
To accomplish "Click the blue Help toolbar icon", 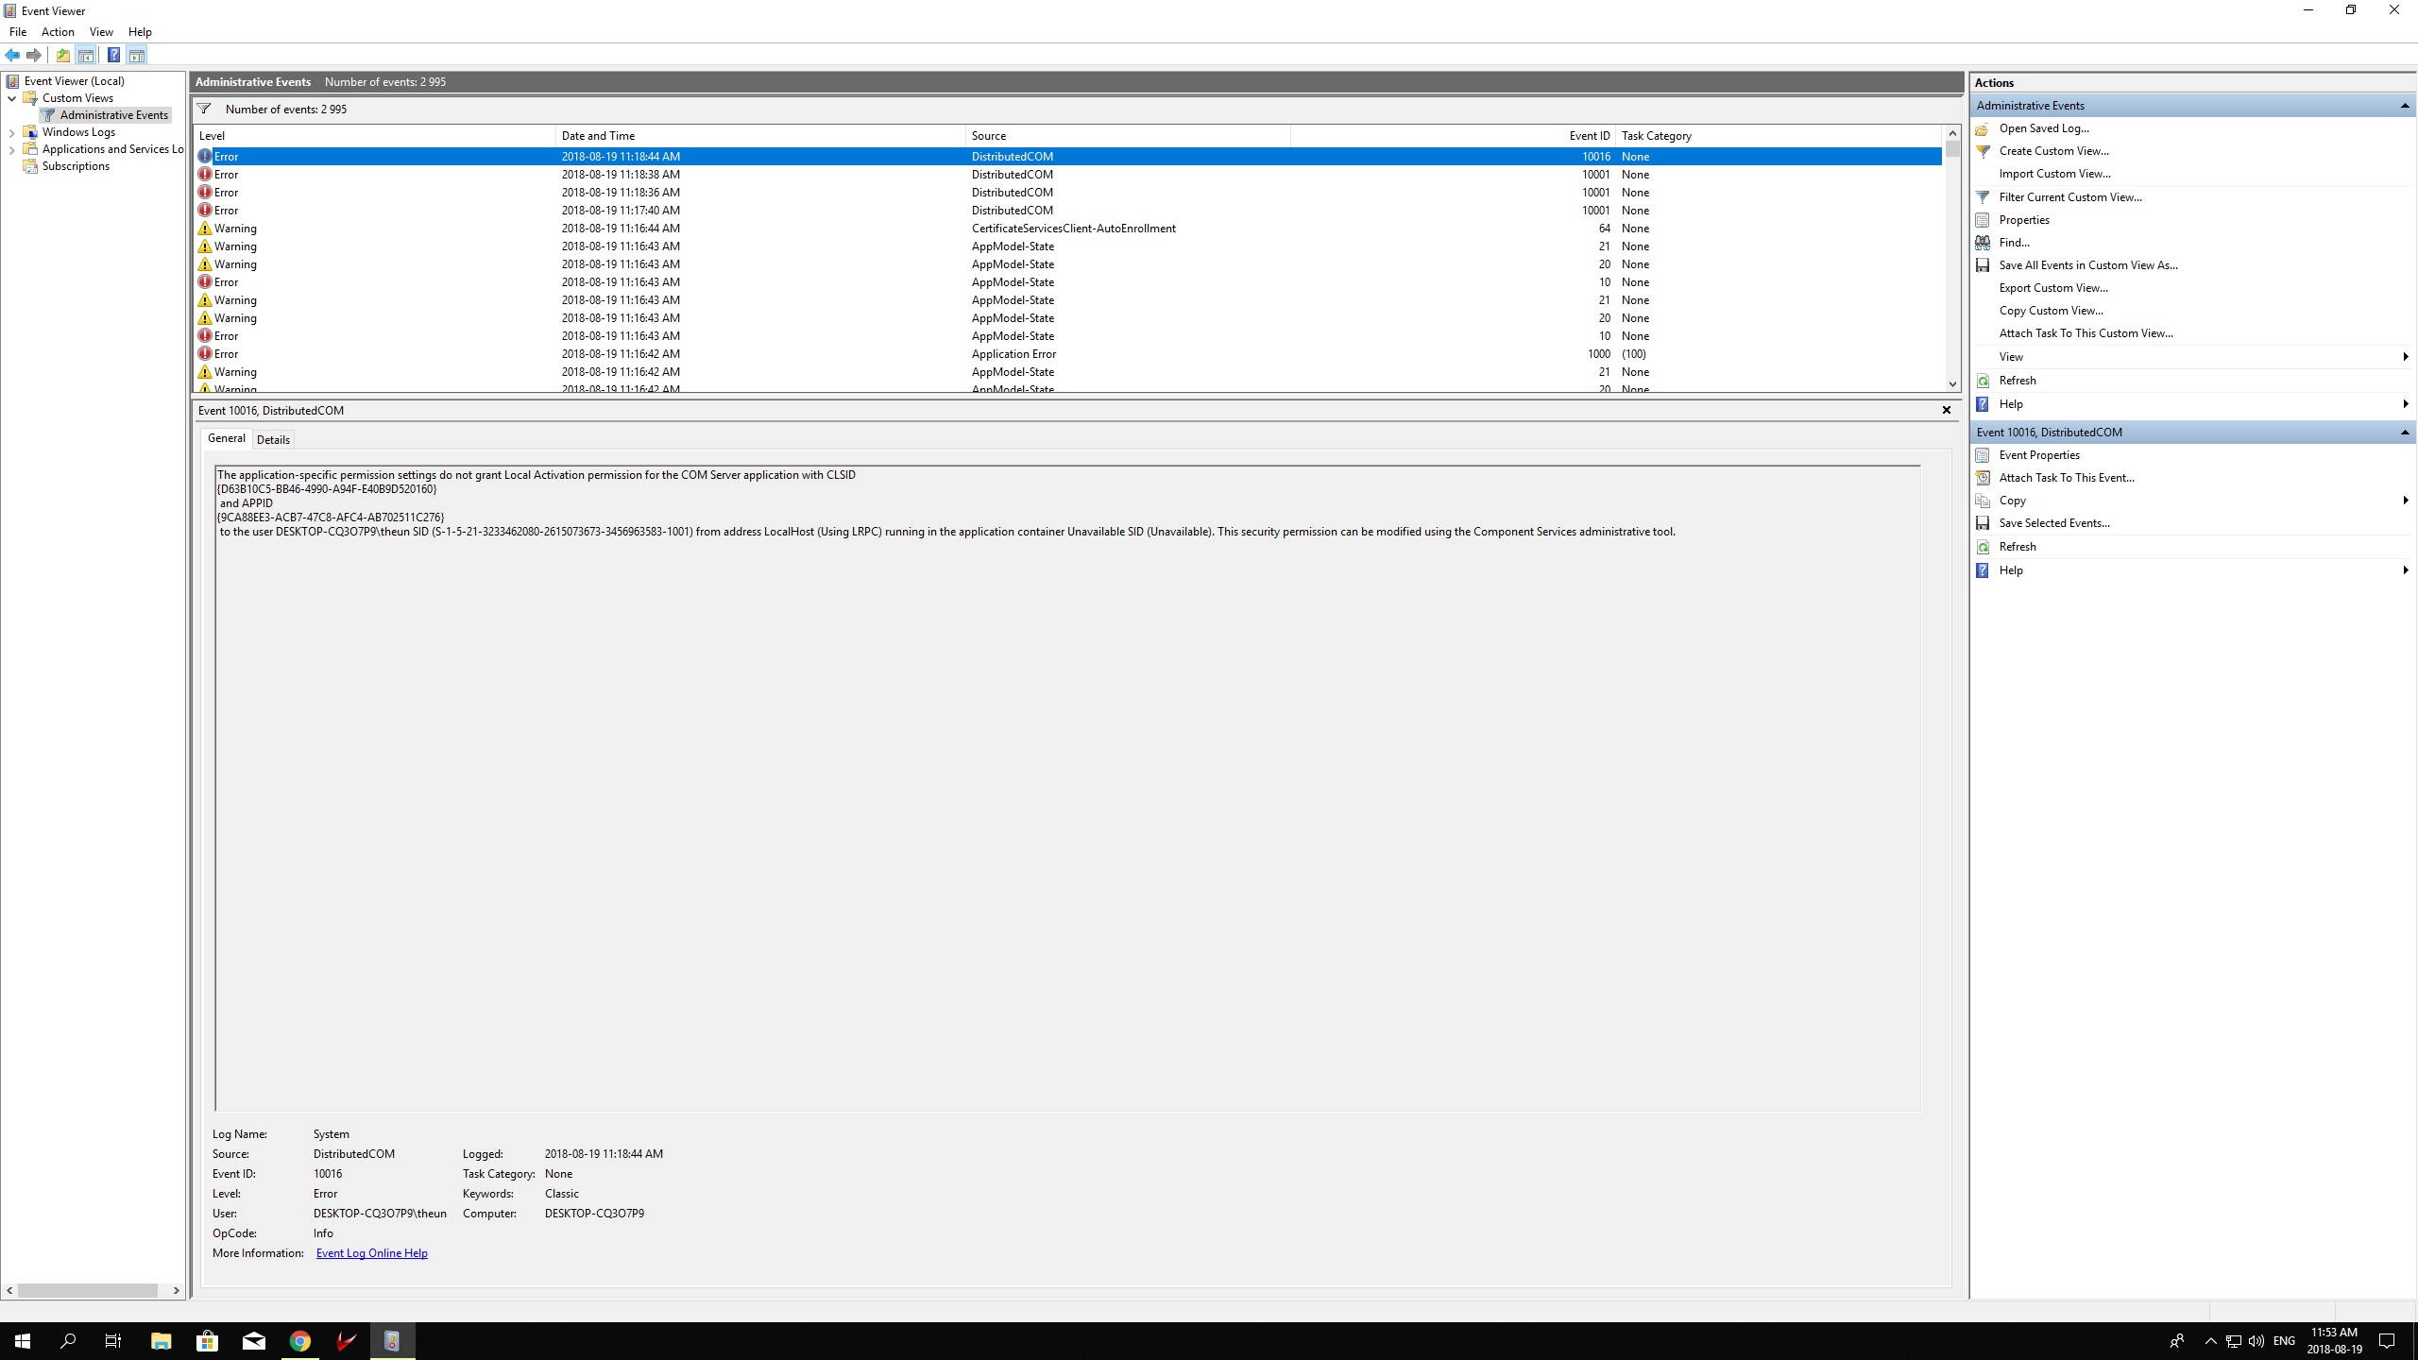I will pyautogui.click(x=113, y=55).
